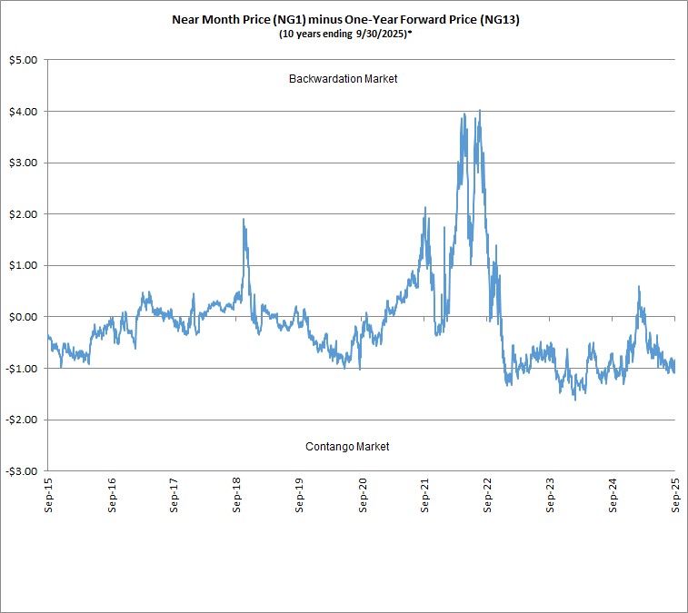This screenshot has height=613, width=688.
Task: Click the Sep-23 x-axis label
Action: (550, 495)
